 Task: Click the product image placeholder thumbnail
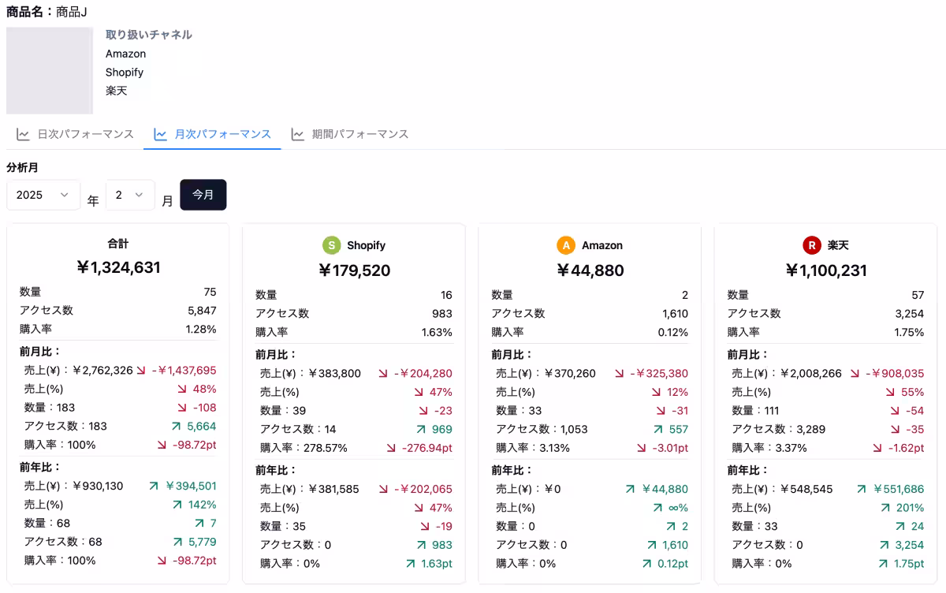(50, 71)
